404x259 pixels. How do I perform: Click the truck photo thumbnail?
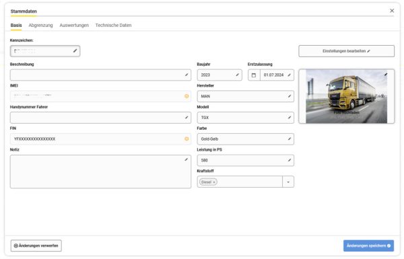tap(347, 96)
